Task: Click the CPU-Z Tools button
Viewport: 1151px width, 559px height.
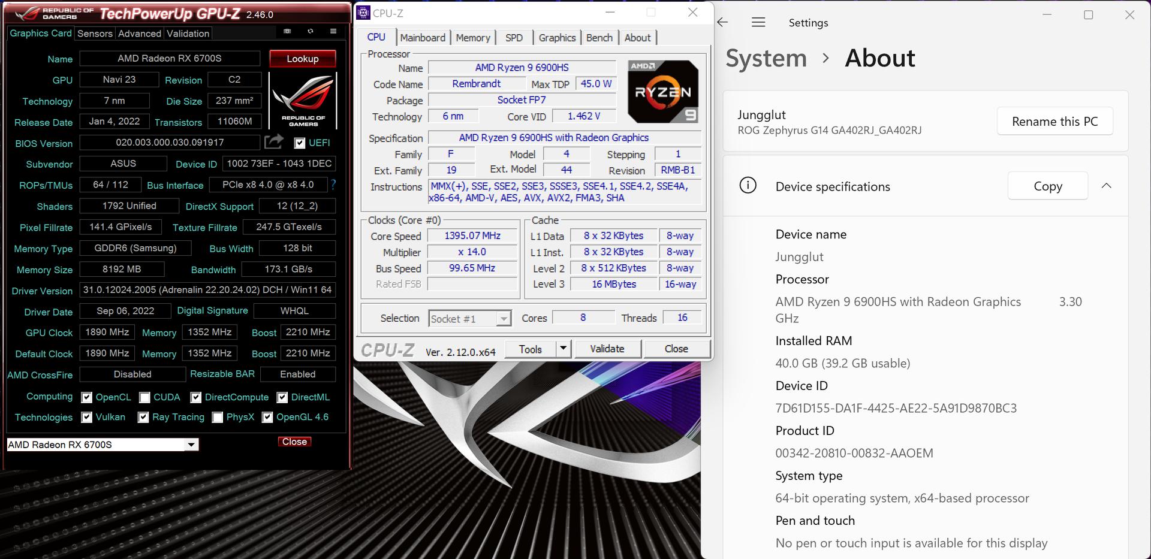Action: coord(531,349)
